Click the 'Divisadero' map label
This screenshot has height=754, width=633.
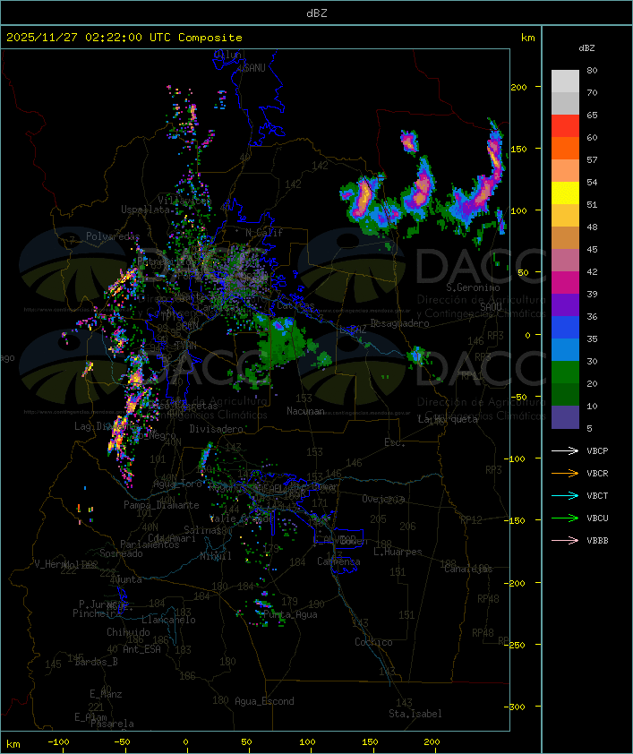coord(216,428)
